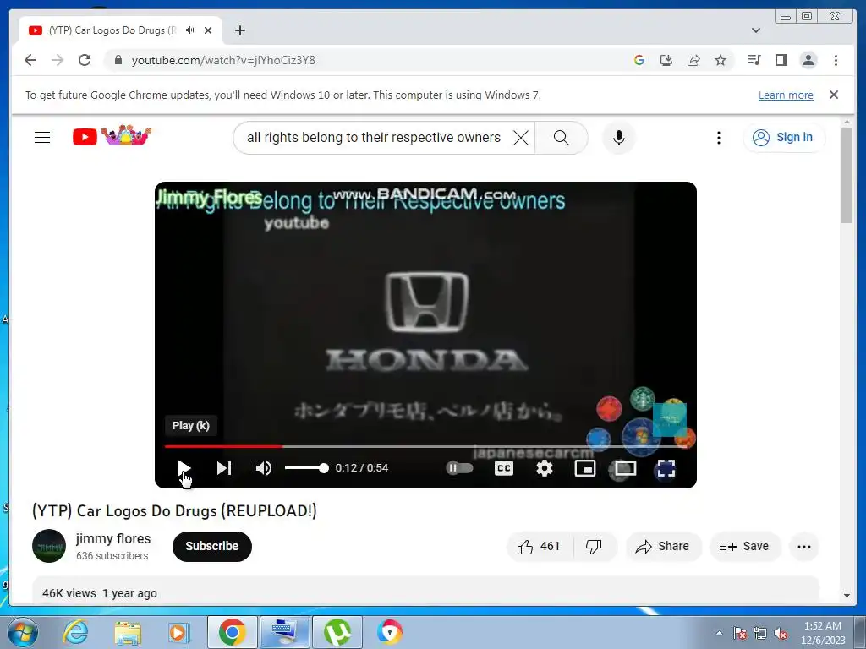The image size is (866, 649).
Task: Open Chrome media controls
Action: [x=754, y=60]
